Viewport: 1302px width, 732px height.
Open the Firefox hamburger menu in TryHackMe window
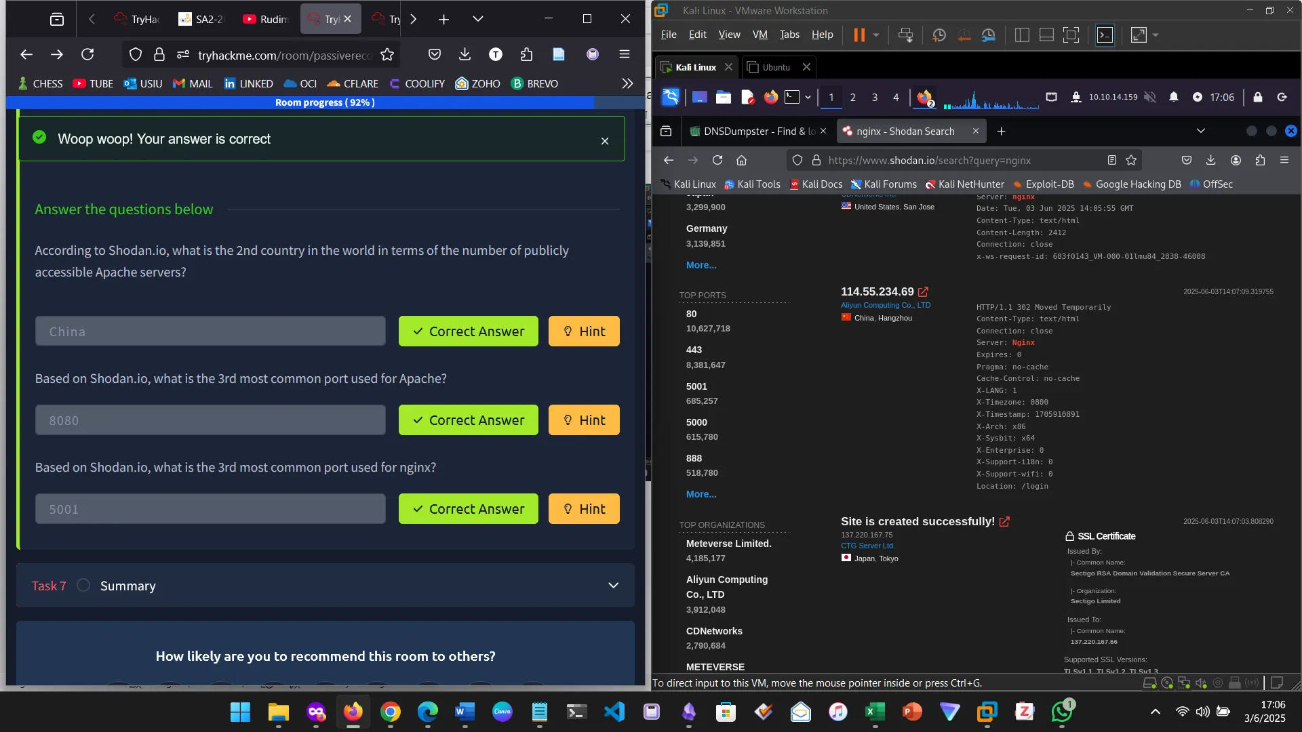coord(625,55)
